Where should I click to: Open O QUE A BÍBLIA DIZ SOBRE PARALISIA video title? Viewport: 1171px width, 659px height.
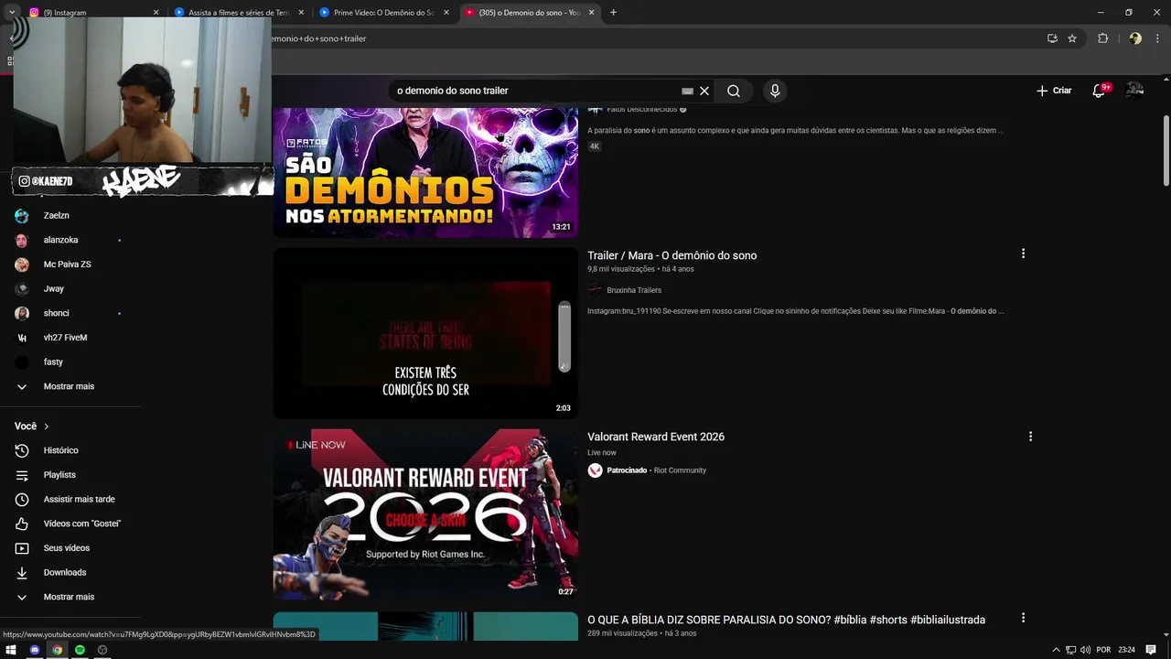pyautogui.click(x=786, y=620)
